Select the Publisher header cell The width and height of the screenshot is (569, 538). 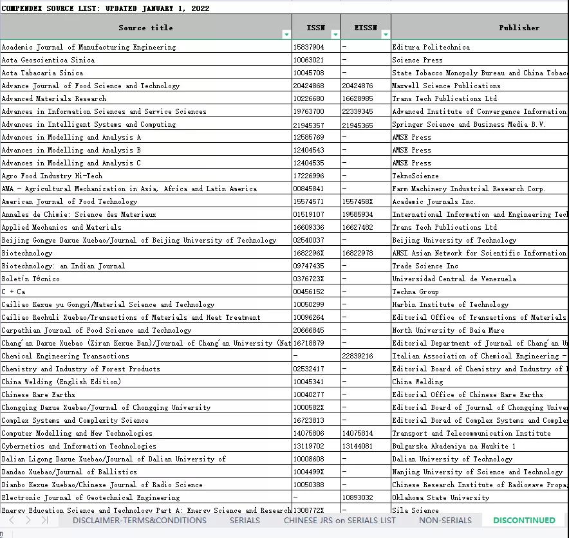[480, 27]
